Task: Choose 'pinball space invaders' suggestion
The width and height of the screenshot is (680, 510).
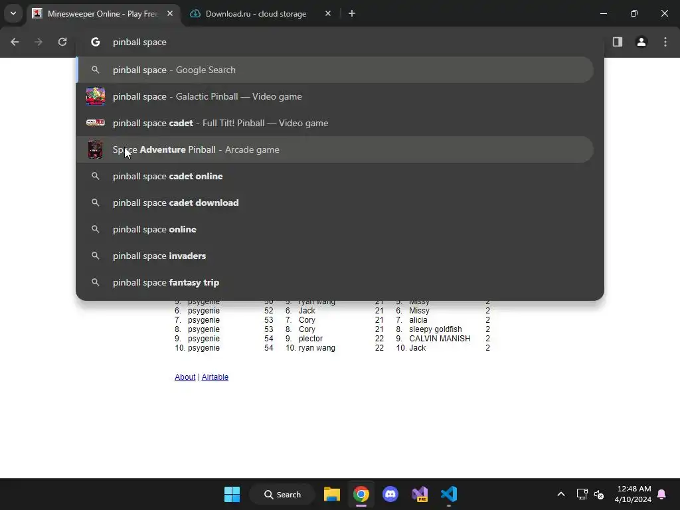Action: [x=335, y=256]
